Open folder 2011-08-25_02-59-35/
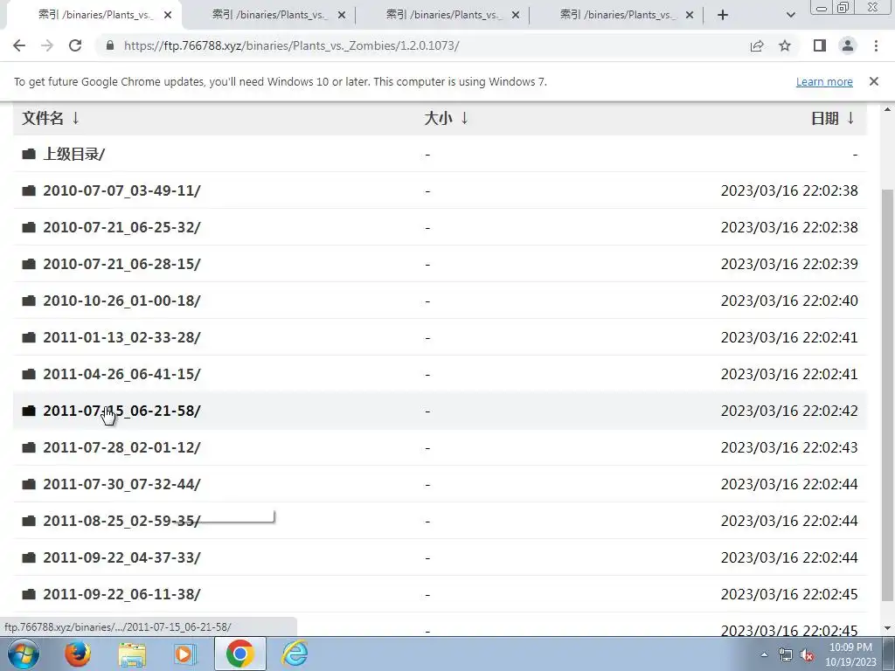Screen dimensions: 895x671 pos(121,521)
